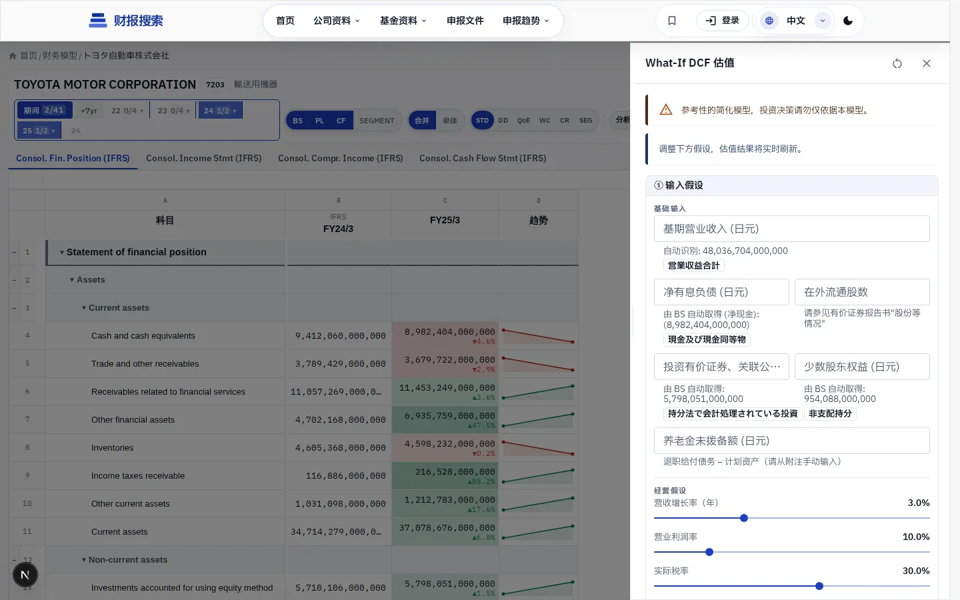Click the 非支配持分 tag
The image size is (960, 600).
click(830, 414)
